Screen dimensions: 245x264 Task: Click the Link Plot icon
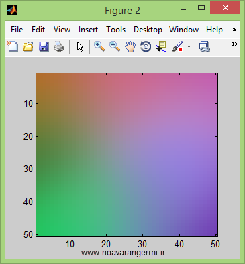pos(205,47)
